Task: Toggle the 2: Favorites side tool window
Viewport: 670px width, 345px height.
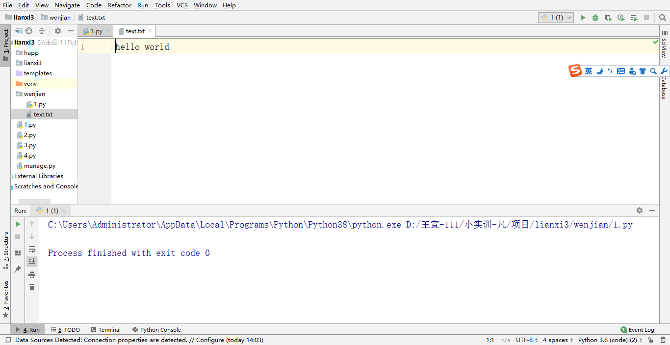Action: click(5, 299)
